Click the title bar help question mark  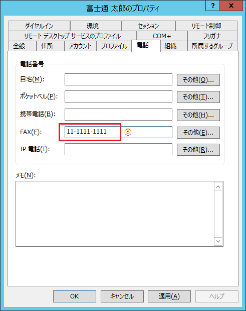point(213,6)
